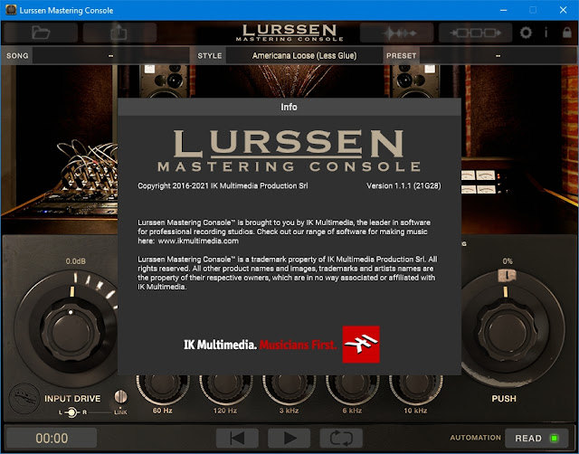The image size is (579, 454).
Task: Click the L-R balance slider
Action: point(71,411)
